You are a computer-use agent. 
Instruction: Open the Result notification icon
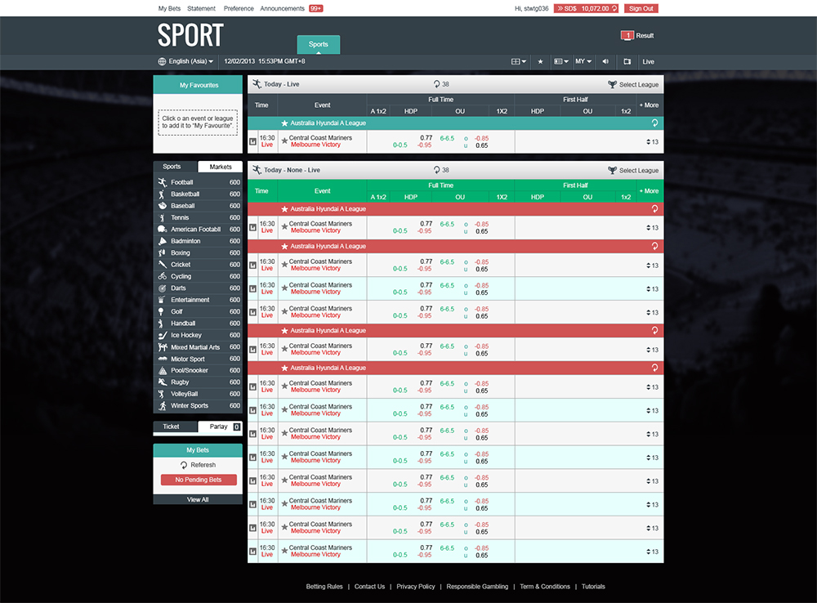click(627, 35)
